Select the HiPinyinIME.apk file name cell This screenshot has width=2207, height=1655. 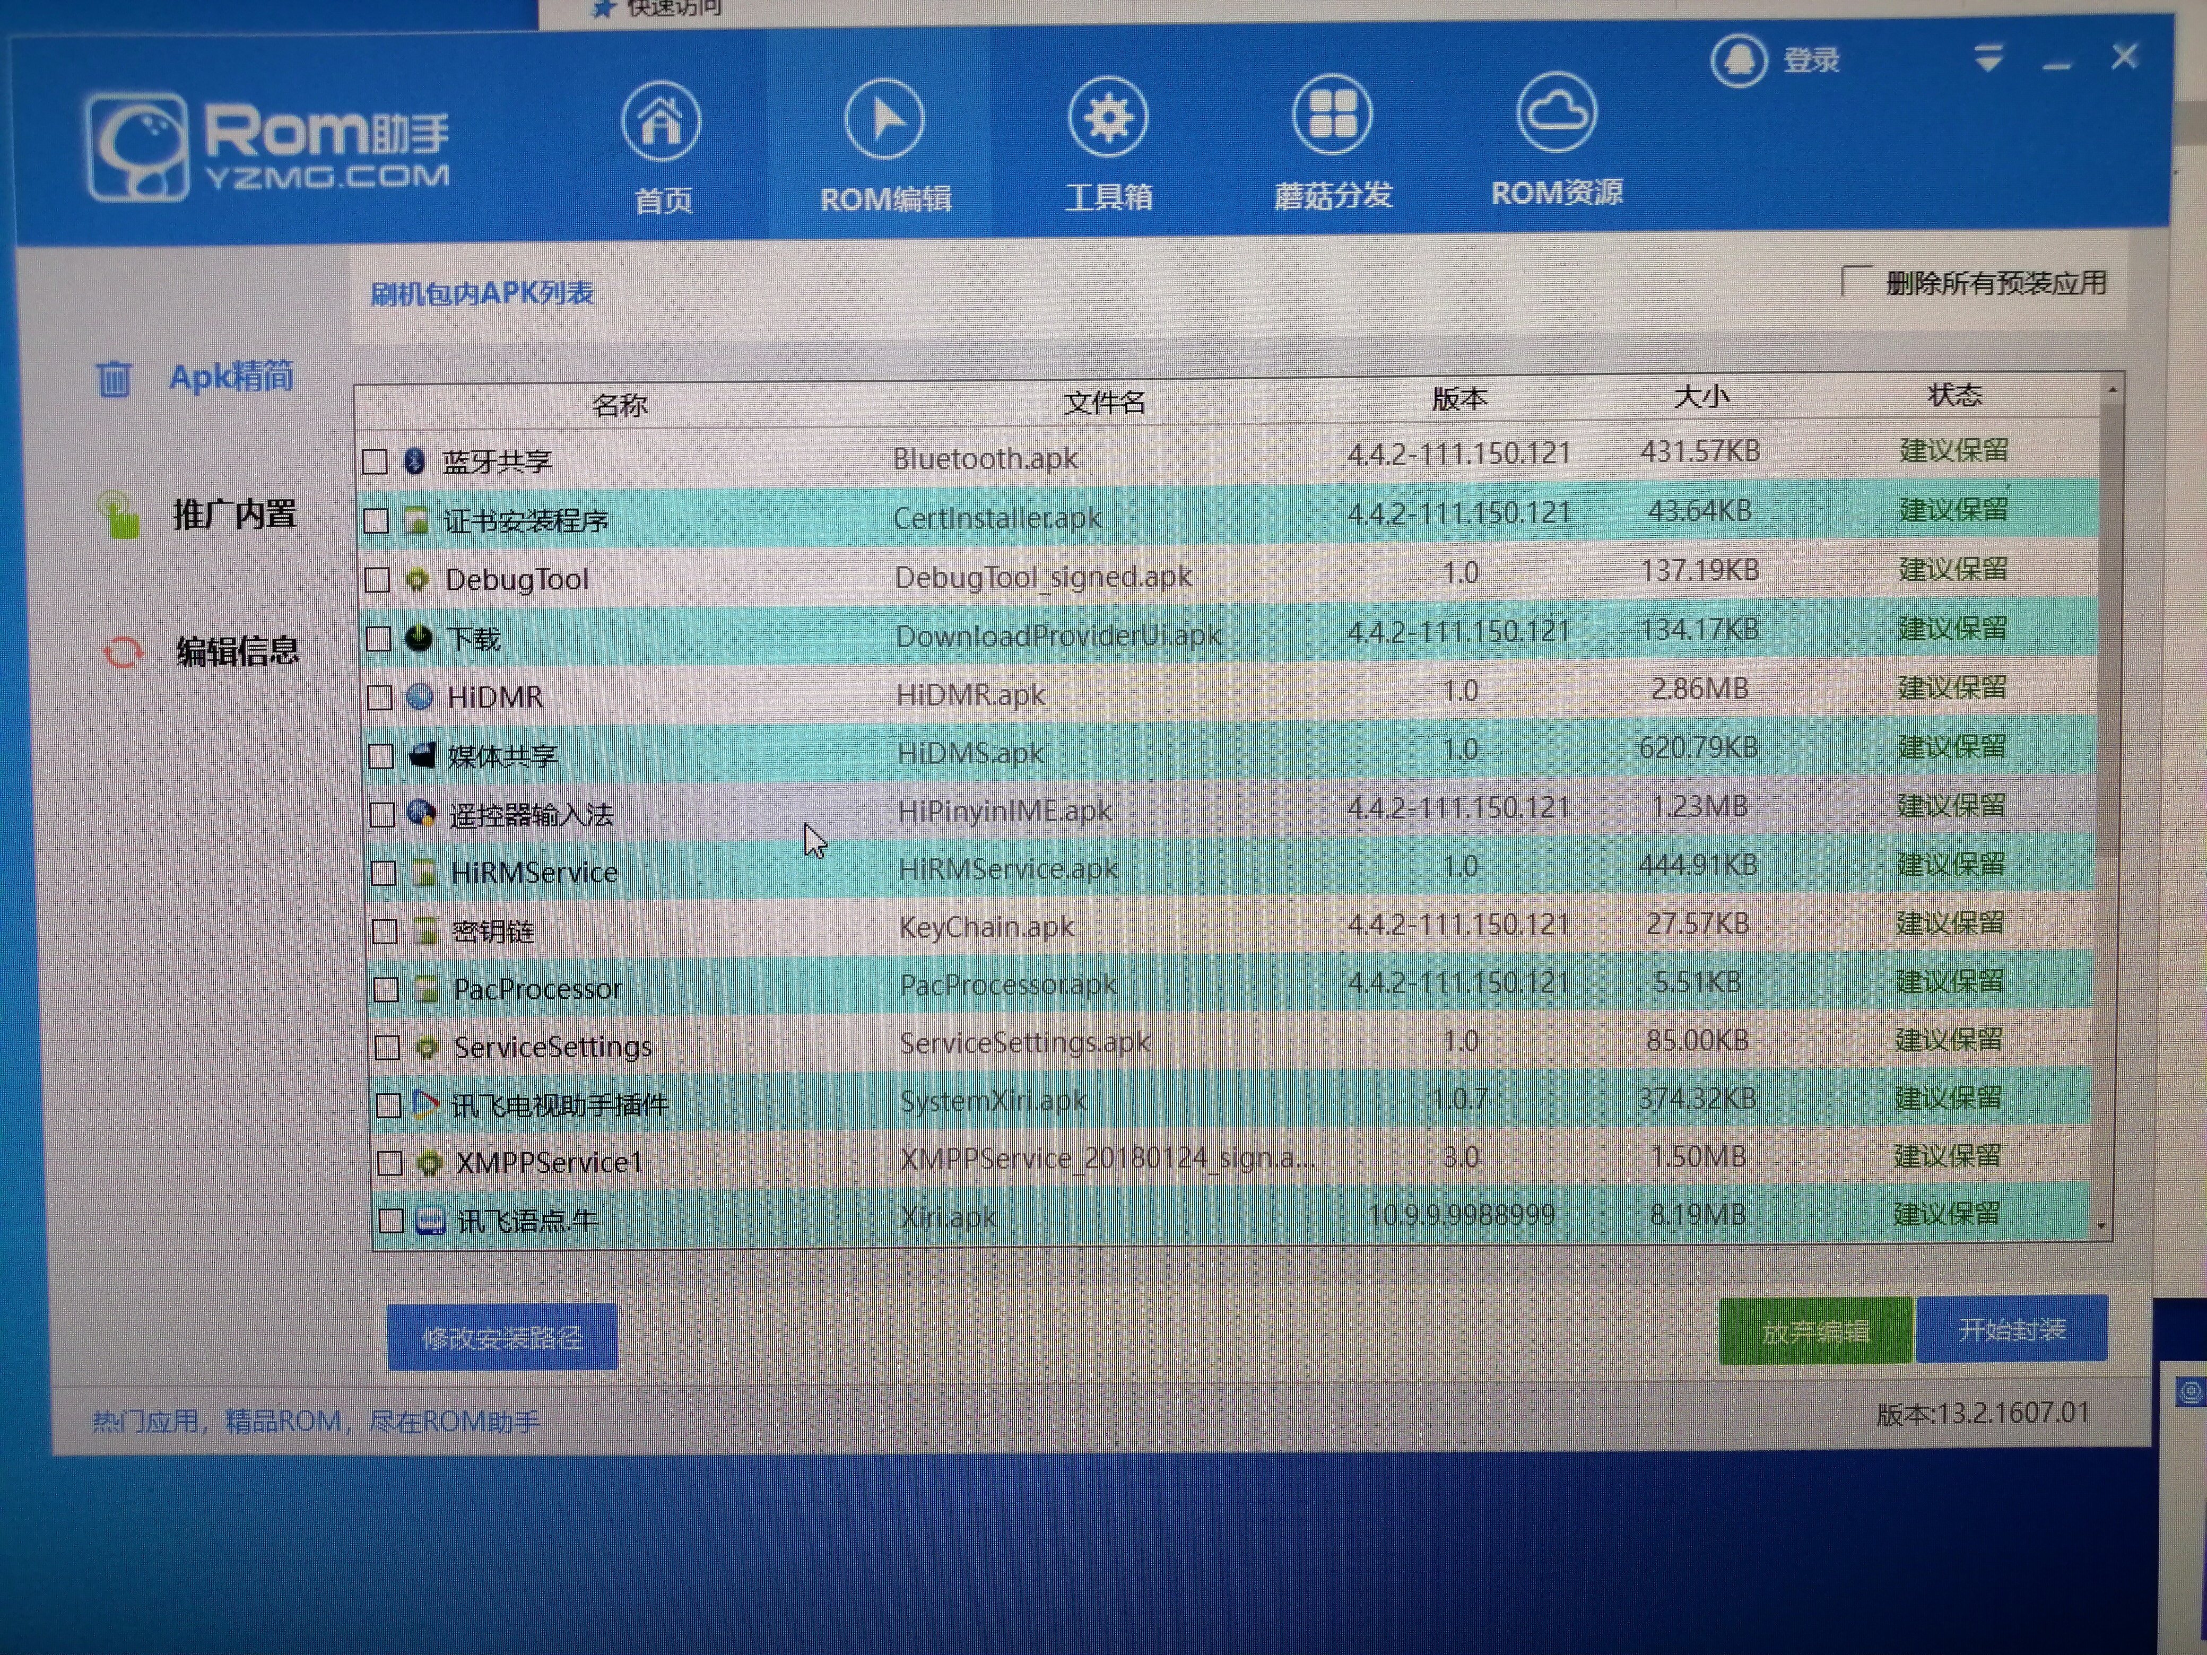(1004, 811)
